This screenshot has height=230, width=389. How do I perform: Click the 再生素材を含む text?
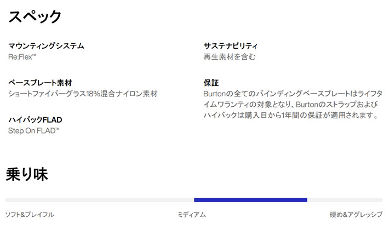[x=230, y=57]
